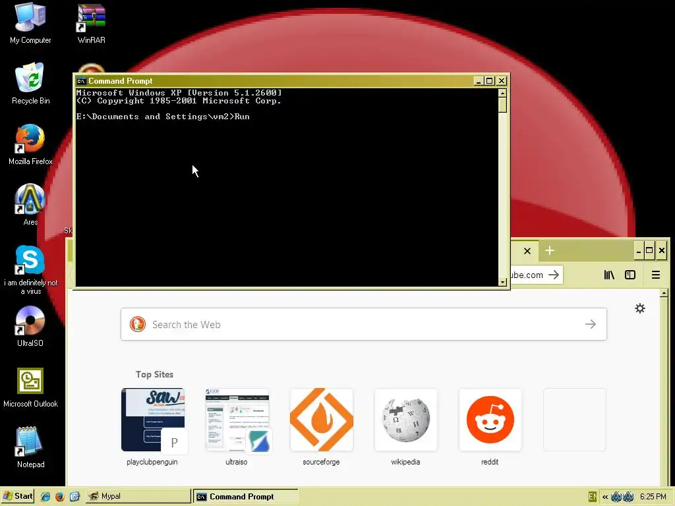Click the Go arrow in the address bar
This screenshot has width=675, height=506.
click(x=554, y=275)
